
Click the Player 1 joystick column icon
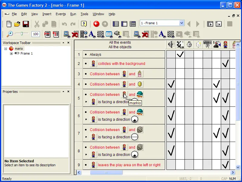pyautogui.click(x=217, y=45)
